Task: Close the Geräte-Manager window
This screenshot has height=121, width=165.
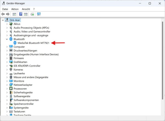Action: pyautogui.click(x=159, y=3)
